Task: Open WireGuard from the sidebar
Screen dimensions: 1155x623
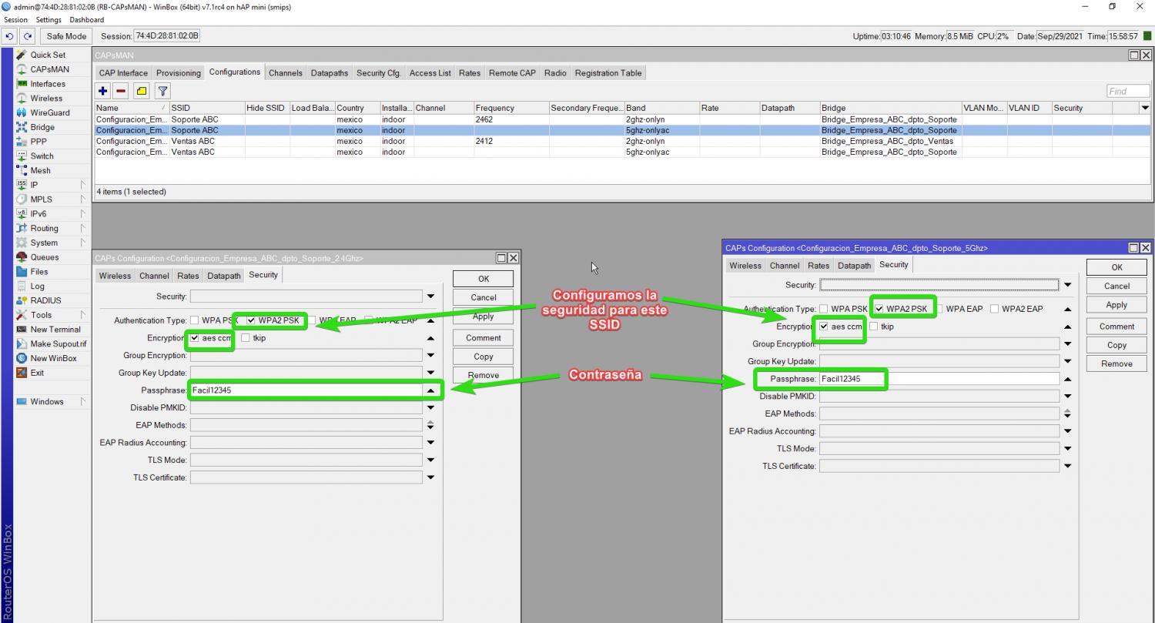Action: pos(49,112)
